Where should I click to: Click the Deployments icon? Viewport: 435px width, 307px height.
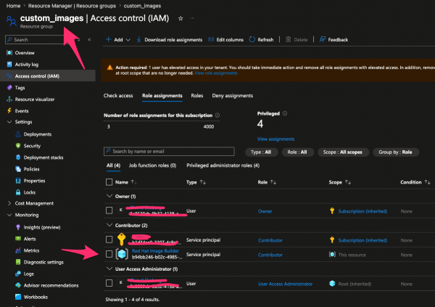[x=18, y=134]
